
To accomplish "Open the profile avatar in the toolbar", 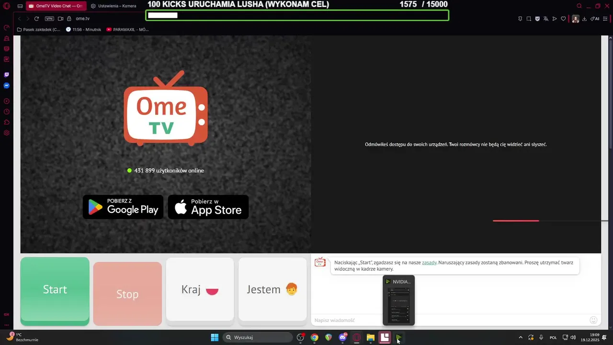I will pos(575,19).
